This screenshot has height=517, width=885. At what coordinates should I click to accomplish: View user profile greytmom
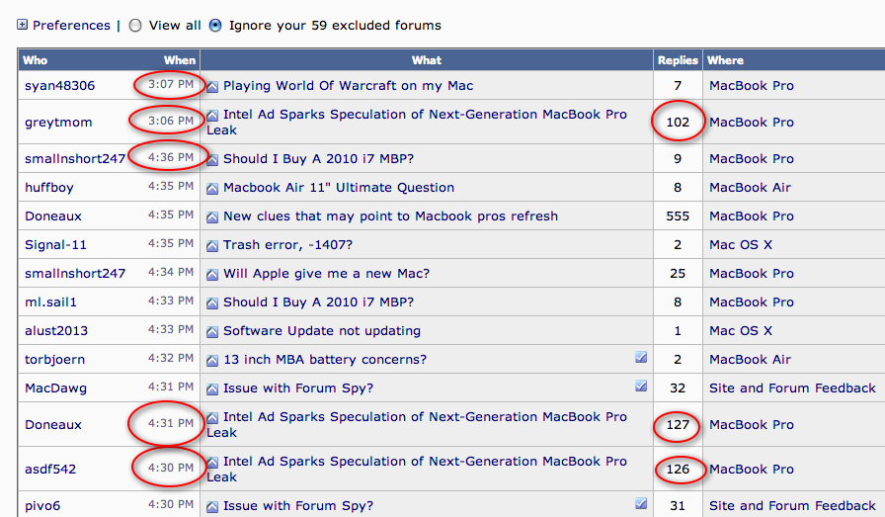(58, 123)
